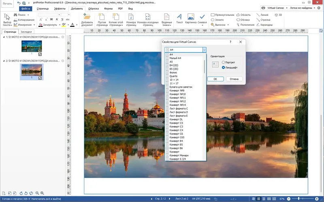
Task: Click the OK button in the dialog
Action: [215, 79]
